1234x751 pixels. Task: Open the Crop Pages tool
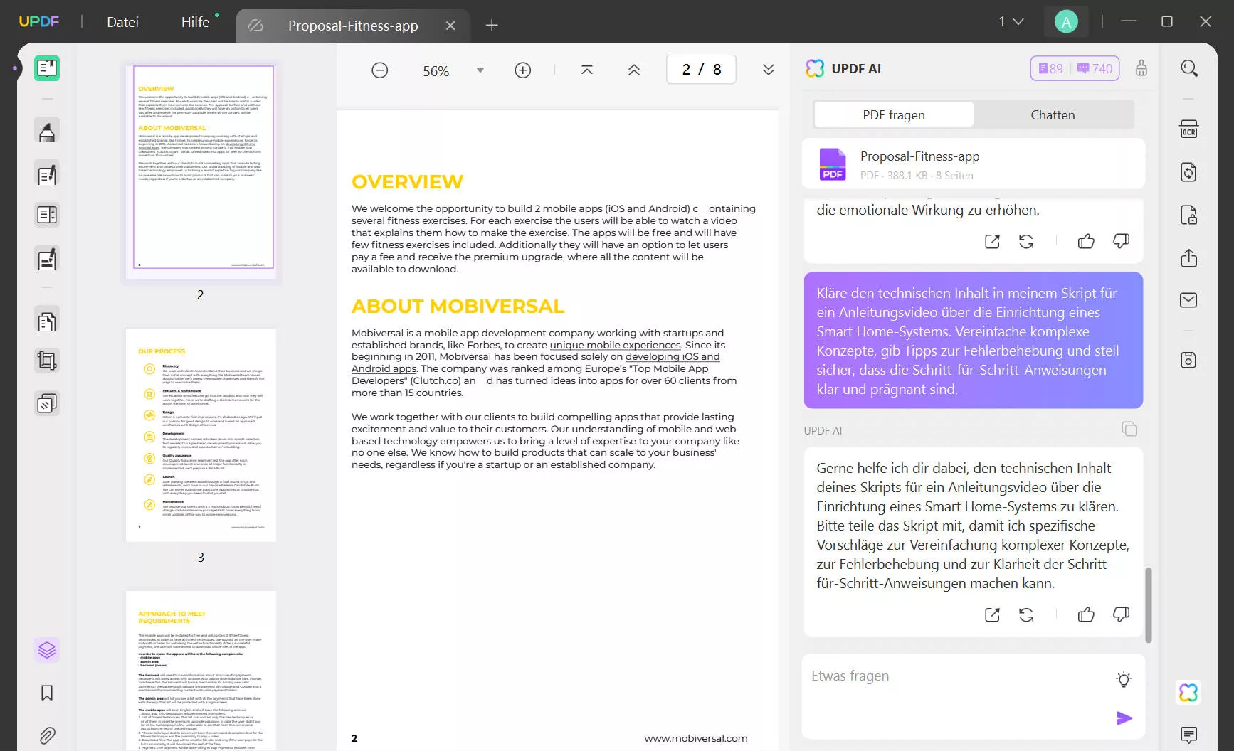(x=47, y=361)
